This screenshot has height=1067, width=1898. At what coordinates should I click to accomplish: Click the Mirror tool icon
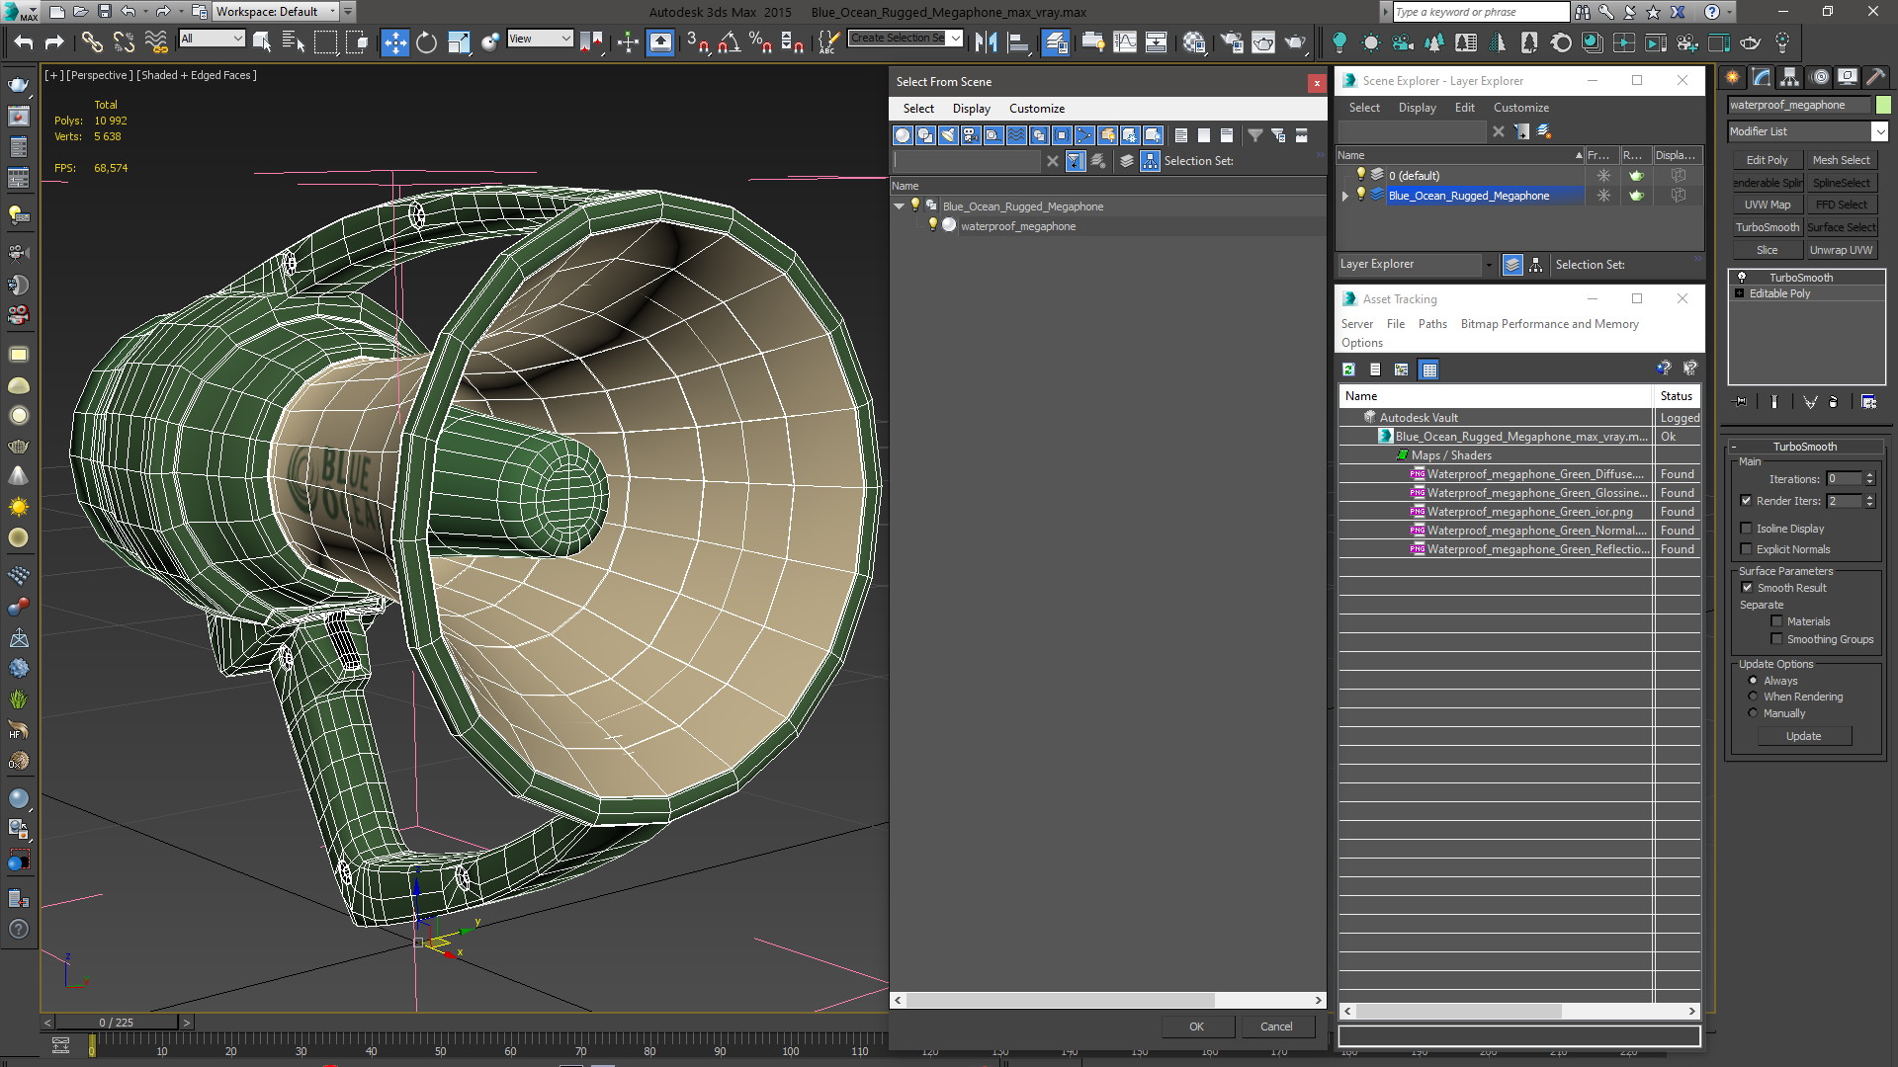click(x=986, y=42)
